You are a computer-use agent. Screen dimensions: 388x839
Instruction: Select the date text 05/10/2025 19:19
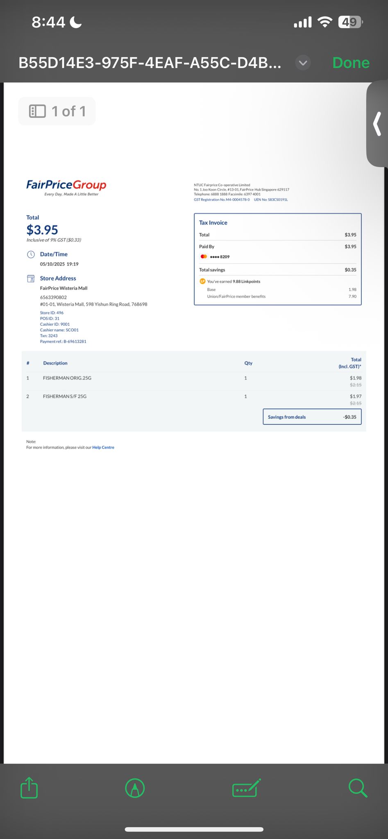coord(59,264)
